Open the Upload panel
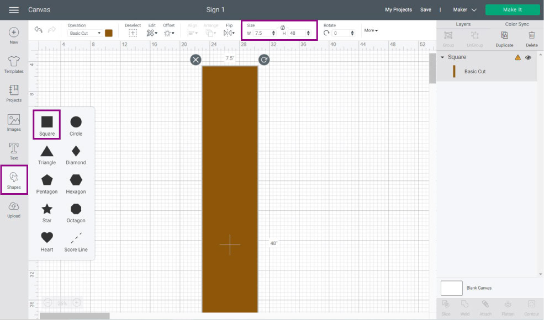This screenshot has width=544, height=320. point(14,210)
